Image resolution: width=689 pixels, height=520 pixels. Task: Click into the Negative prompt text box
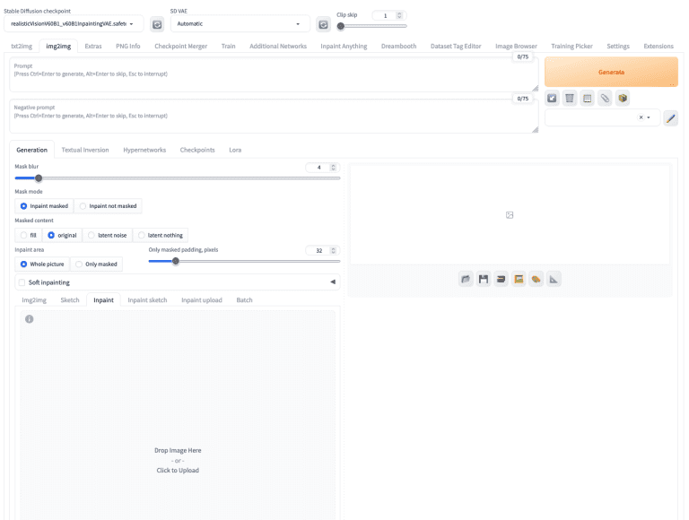269,117
